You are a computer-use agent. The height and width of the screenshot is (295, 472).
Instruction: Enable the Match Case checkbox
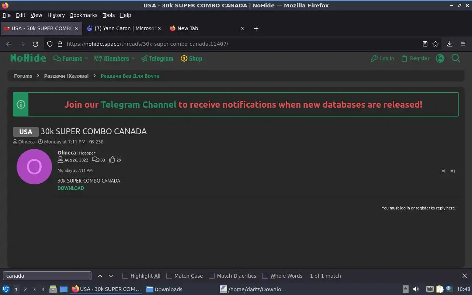tap(169, 276)
